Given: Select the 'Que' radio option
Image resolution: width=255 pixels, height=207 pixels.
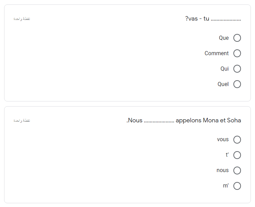Looking at the screenshot, I should click(x=237, y=38).
